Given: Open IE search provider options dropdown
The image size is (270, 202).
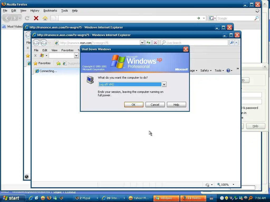Looking at the screenshot, I should tap(237, 43).
